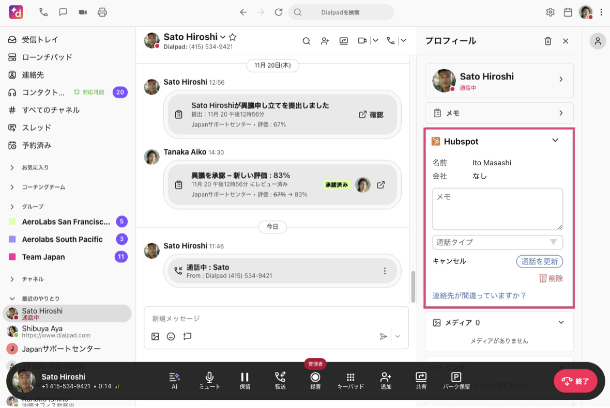
Task: Open the emoji picker in the message box
Action: [x=171, y=336]
